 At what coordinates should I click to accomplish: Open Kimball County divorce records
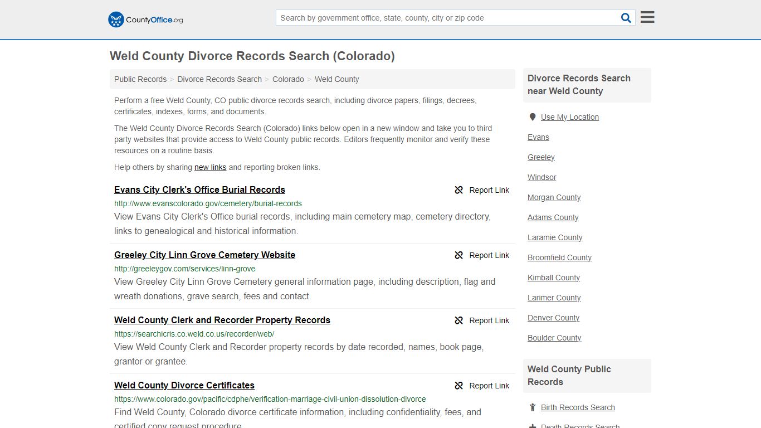pyautogui.click(x=554, y=278)
